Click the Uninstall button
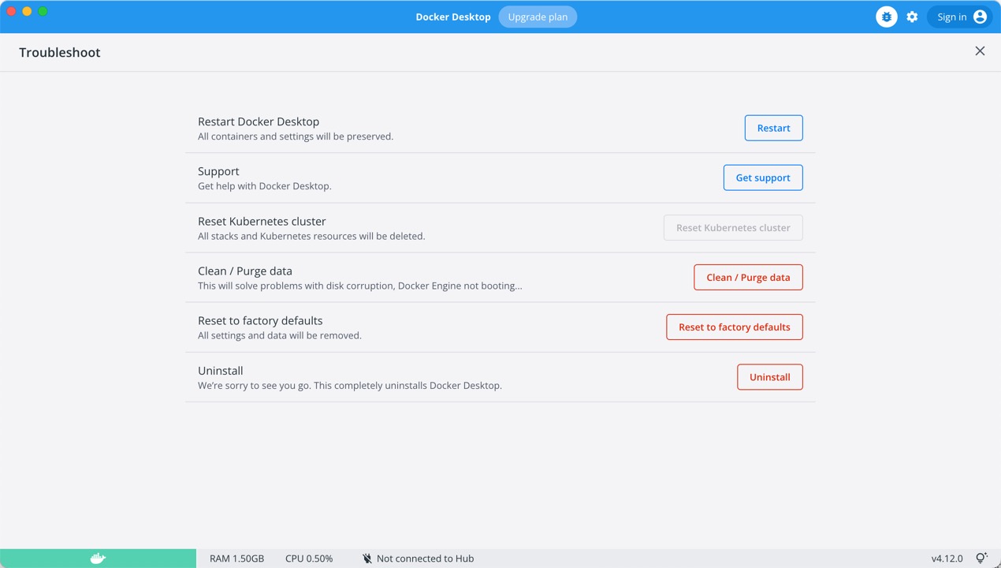Viewport: 1001px width, 568px height. (x=769, y=376)
